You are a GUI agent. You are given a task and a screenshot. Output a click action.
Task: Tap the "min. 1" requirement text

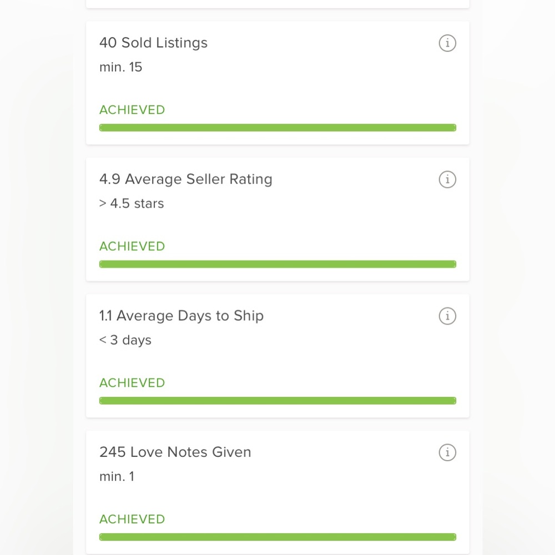pyautogui.click(x=117, y=476)
